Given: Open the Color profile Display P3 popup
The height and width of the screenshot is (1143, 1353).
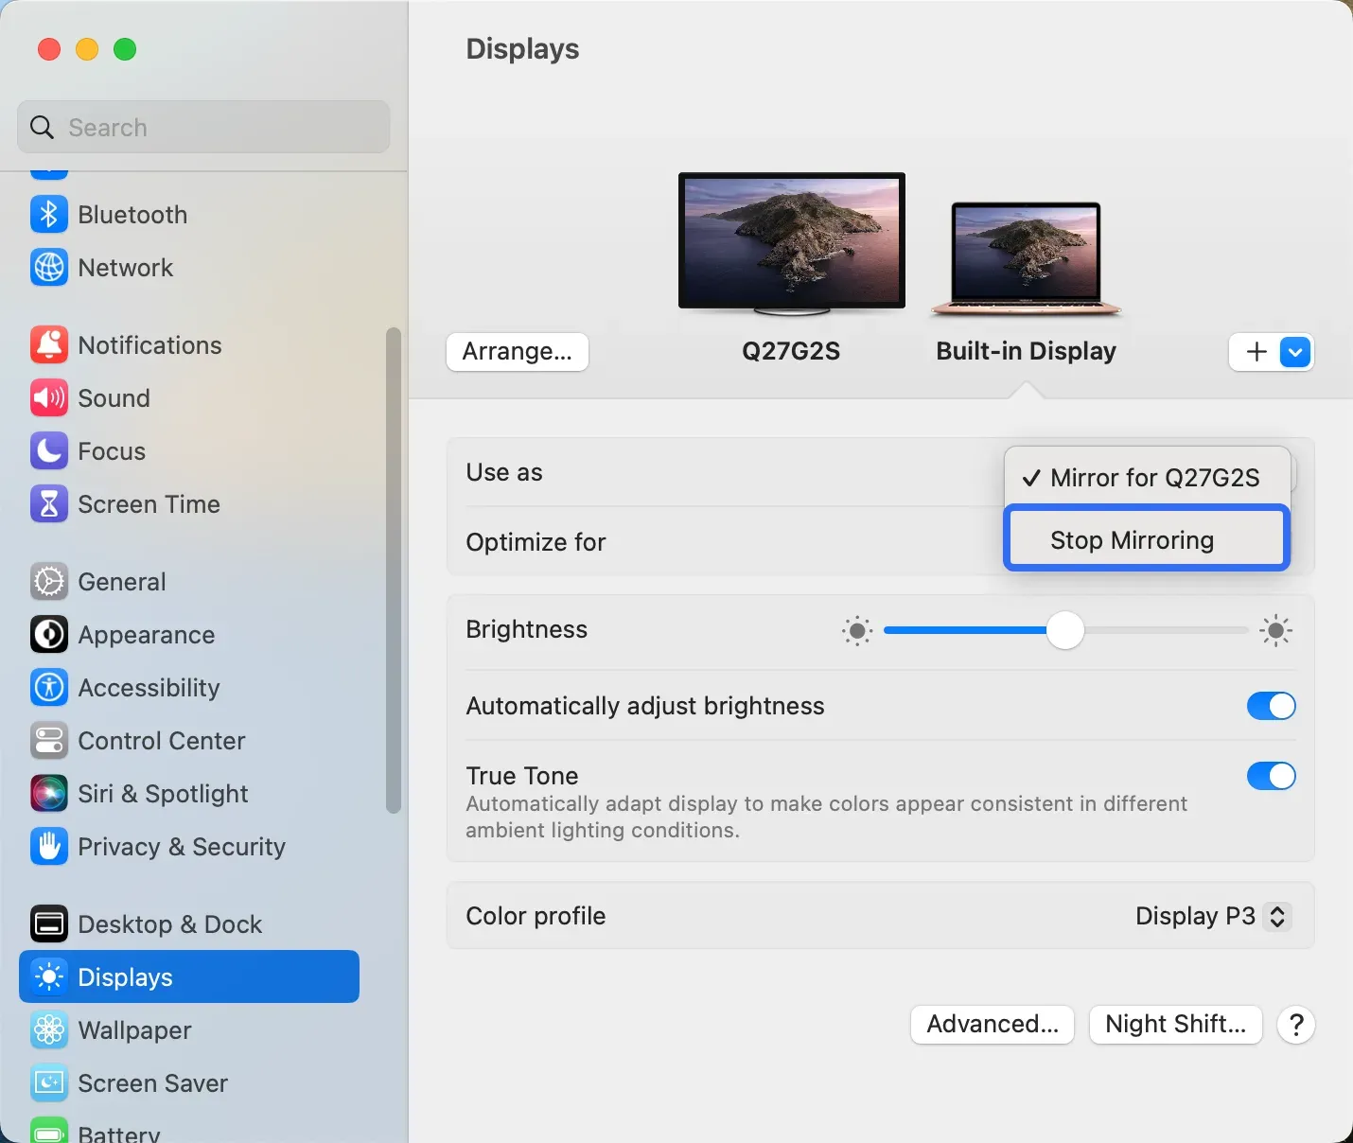Looking at the screenshot, I should (1212, 916).
